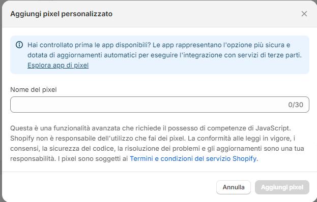Click the info circle icon in banner
The width and height of the screenshot is (317, 202).
[19, 45]
